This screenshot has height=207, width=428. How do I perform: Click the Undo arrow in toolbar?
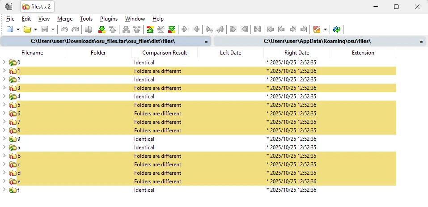click(64, 30)
